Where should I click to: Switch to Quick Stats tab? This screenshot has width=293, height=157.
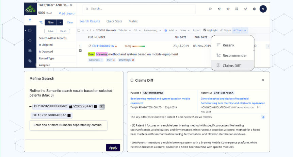click(114, 21)
